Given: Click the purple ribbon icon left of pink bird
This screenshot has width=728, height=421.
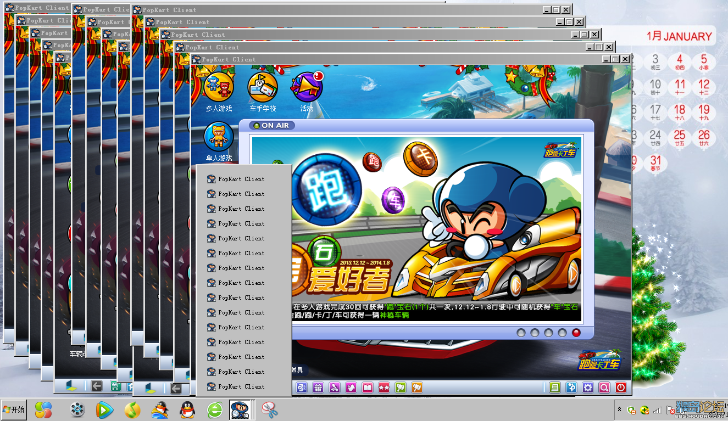Looking at the screenshot, I should pyautogui.click(x=335, y=388).
